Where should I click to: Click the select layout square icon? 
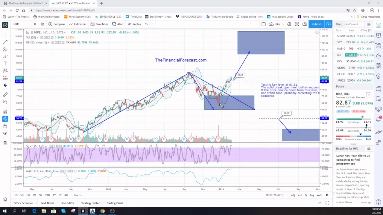263,24
